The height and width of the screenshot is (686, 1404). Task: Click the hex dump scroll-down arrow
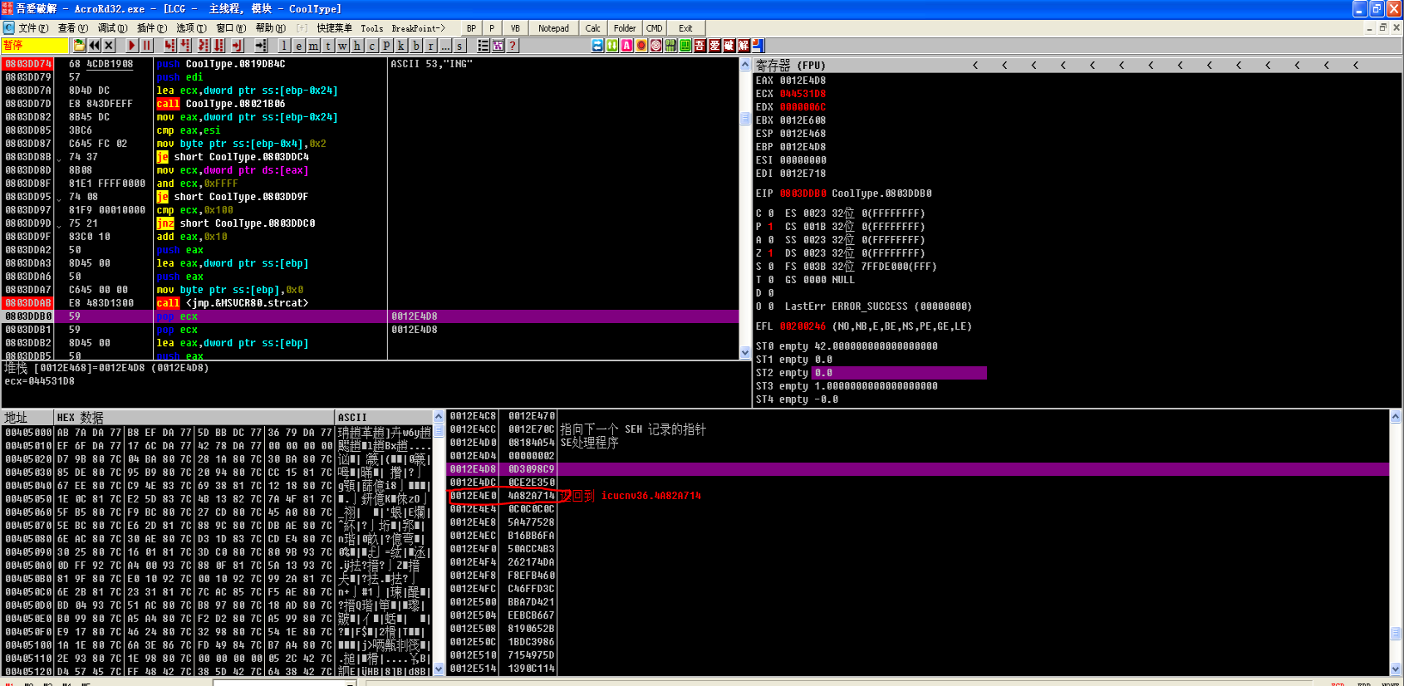(439, 669)
